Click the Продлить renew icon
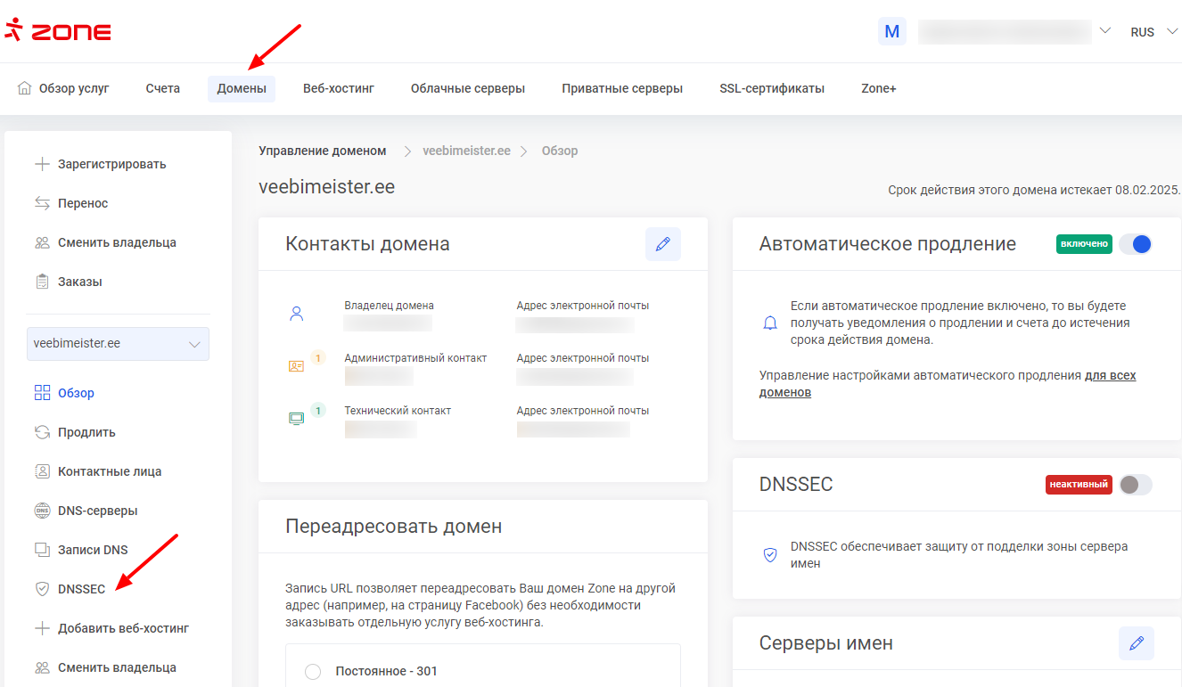The image size is (1182, 687). tap(42, 432)
